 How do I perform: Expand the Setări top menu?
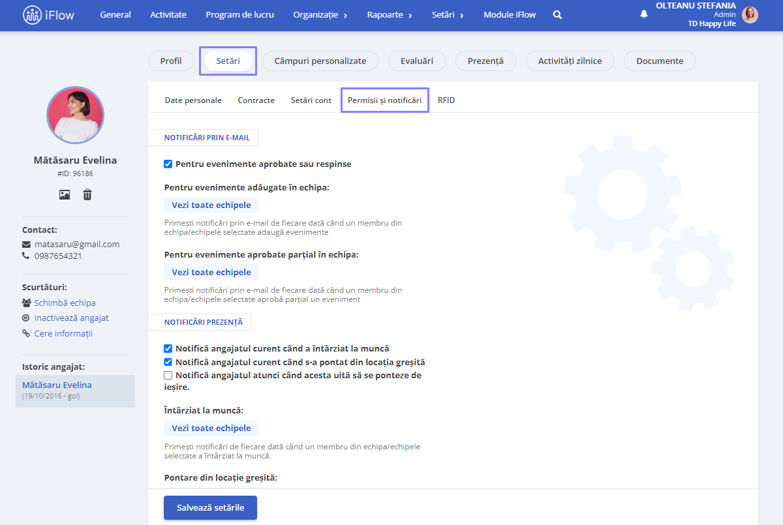(448, 15)
